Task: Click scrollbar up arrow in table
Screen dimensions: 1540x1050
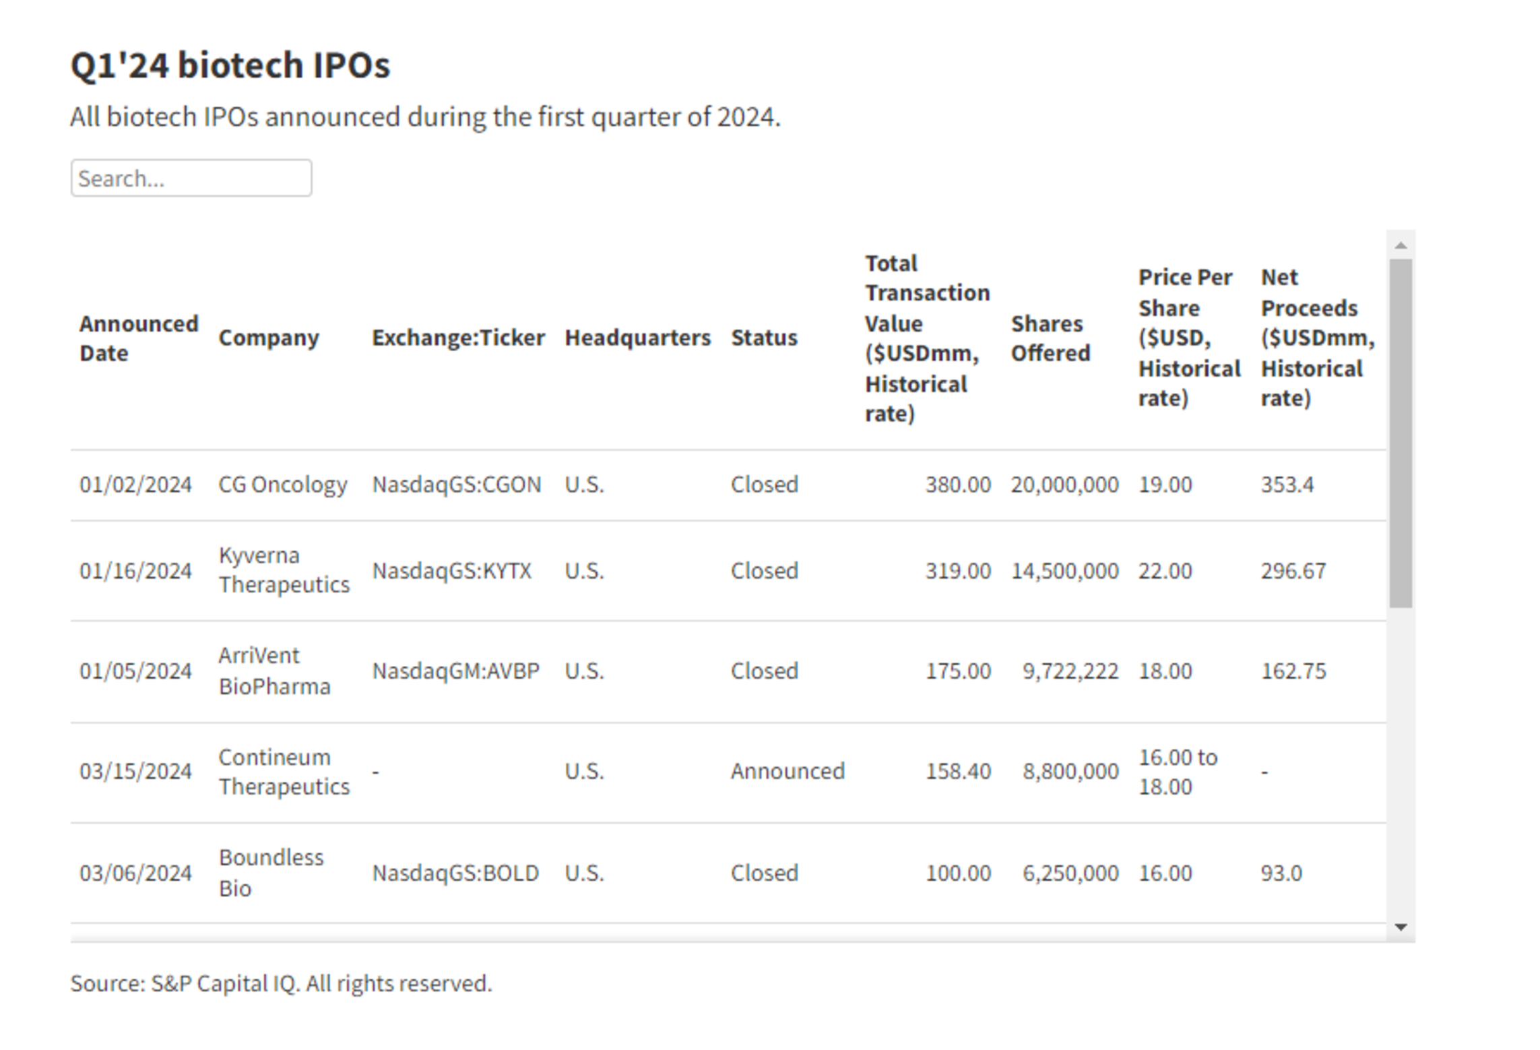Action: click(1401, 245)
